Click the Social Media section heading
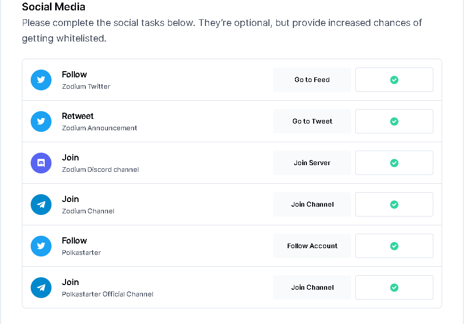The image size is (464, 324). (54, 7)
